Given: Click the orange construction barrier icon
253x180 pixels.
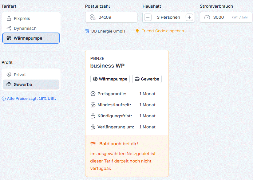Looking at the screenshot, I should point(93,144).
